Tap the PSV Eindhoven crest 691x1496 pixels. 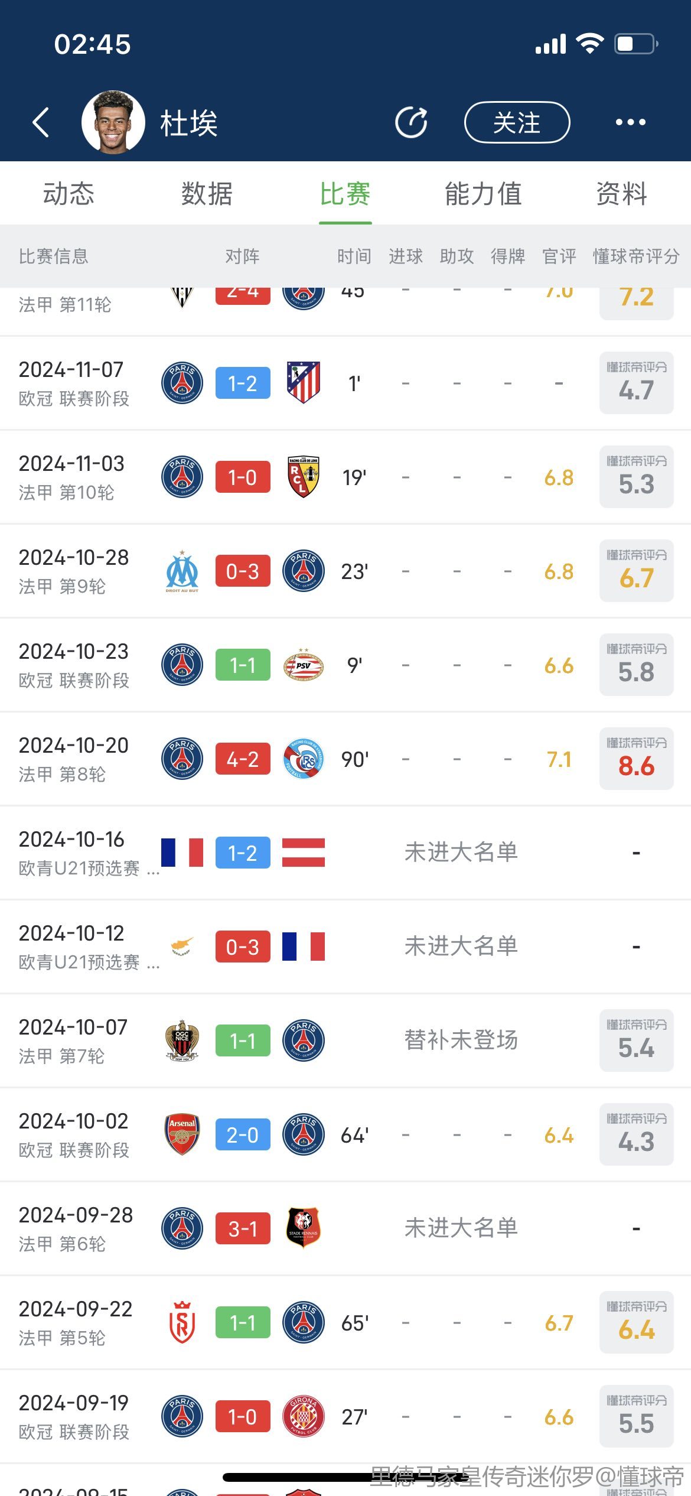point(303,665)
